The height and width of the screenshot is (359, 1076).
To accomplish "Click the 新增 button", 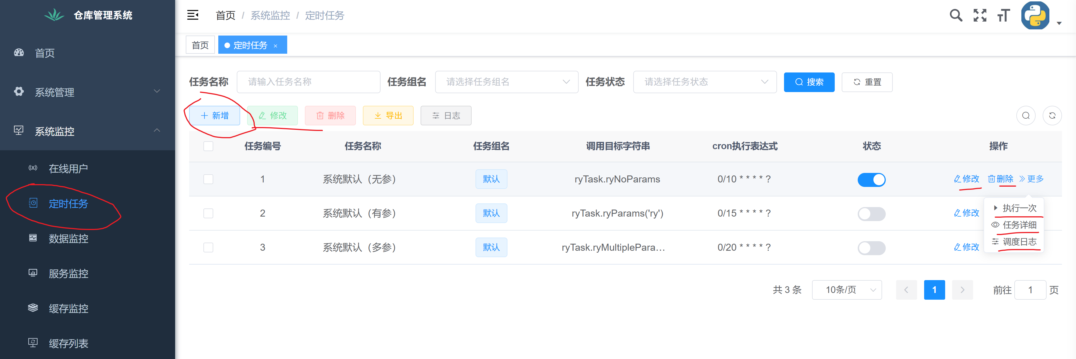I will pyautogui.click(x=215, y=116).
